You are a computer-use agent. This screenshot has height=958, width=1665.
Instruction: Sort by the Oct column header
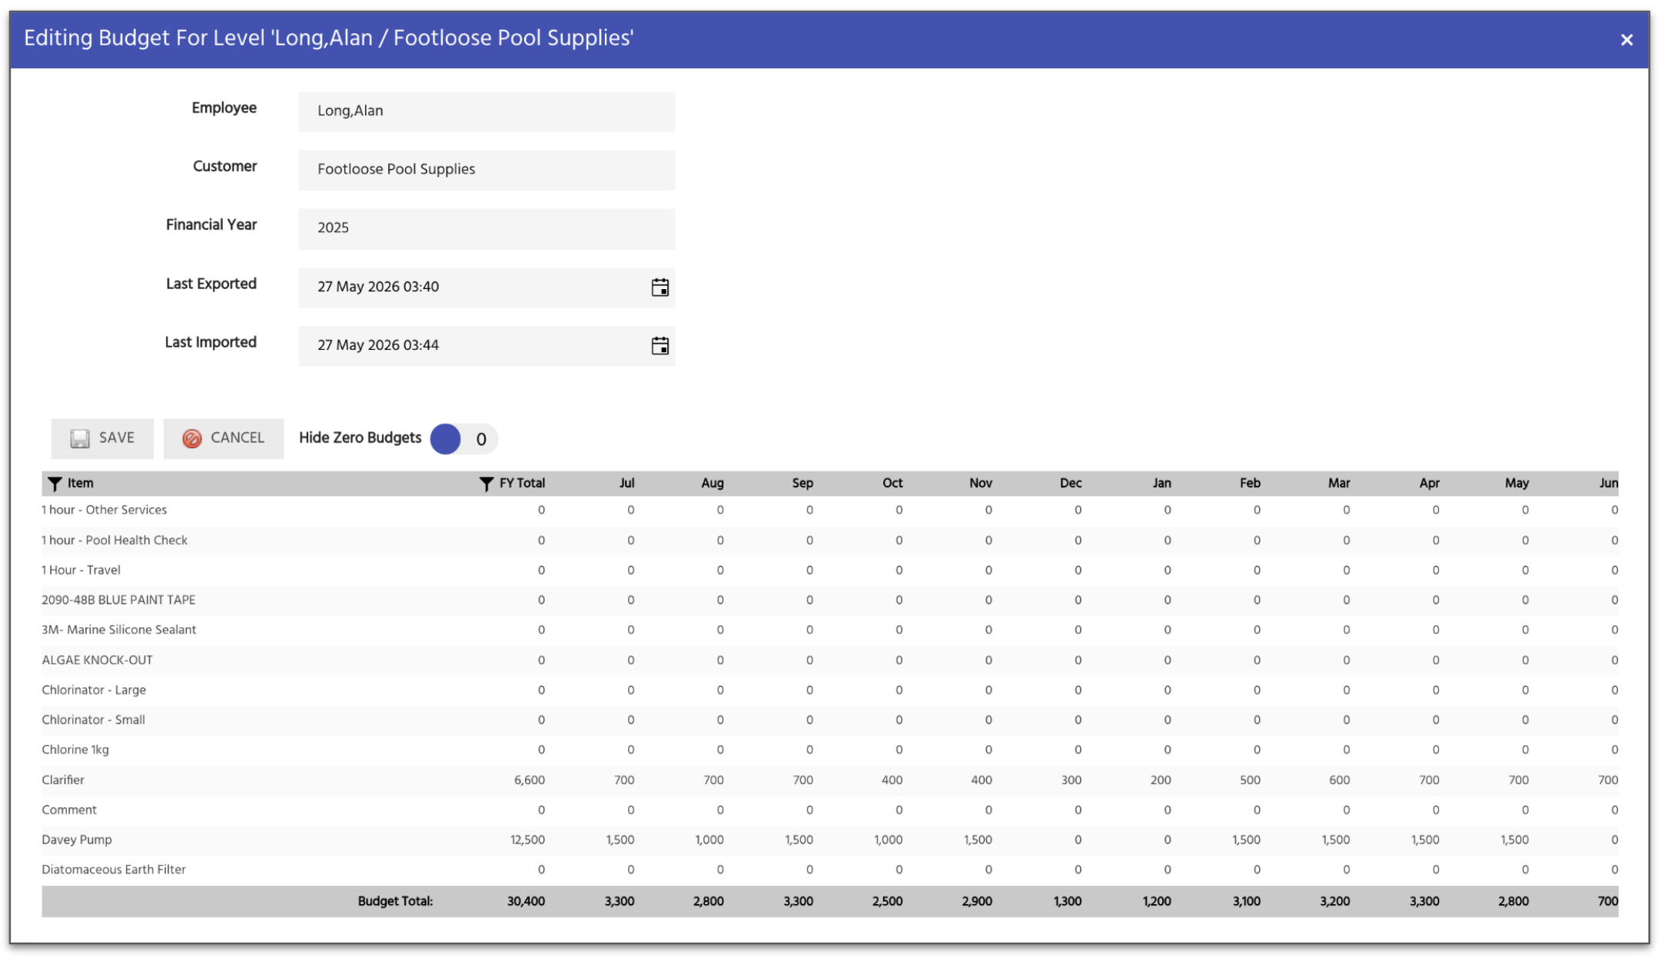[x=892, y=484]
